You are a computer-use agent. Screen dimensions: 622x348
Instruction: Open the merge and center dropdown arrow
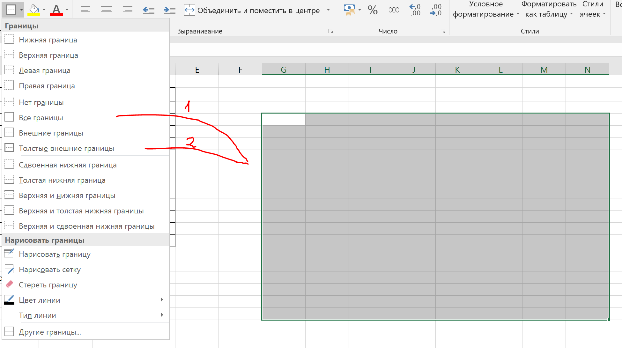coord(328,10)
